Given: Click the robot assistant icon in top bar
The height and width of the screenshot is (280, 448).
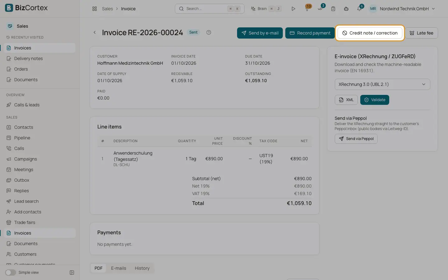Looking at the screenshot, I should (x=346, y=9).
